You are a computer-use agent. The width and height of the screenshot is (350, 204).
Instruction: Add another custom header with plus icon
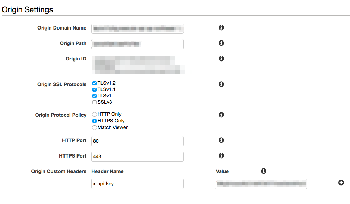click(341, 183)
